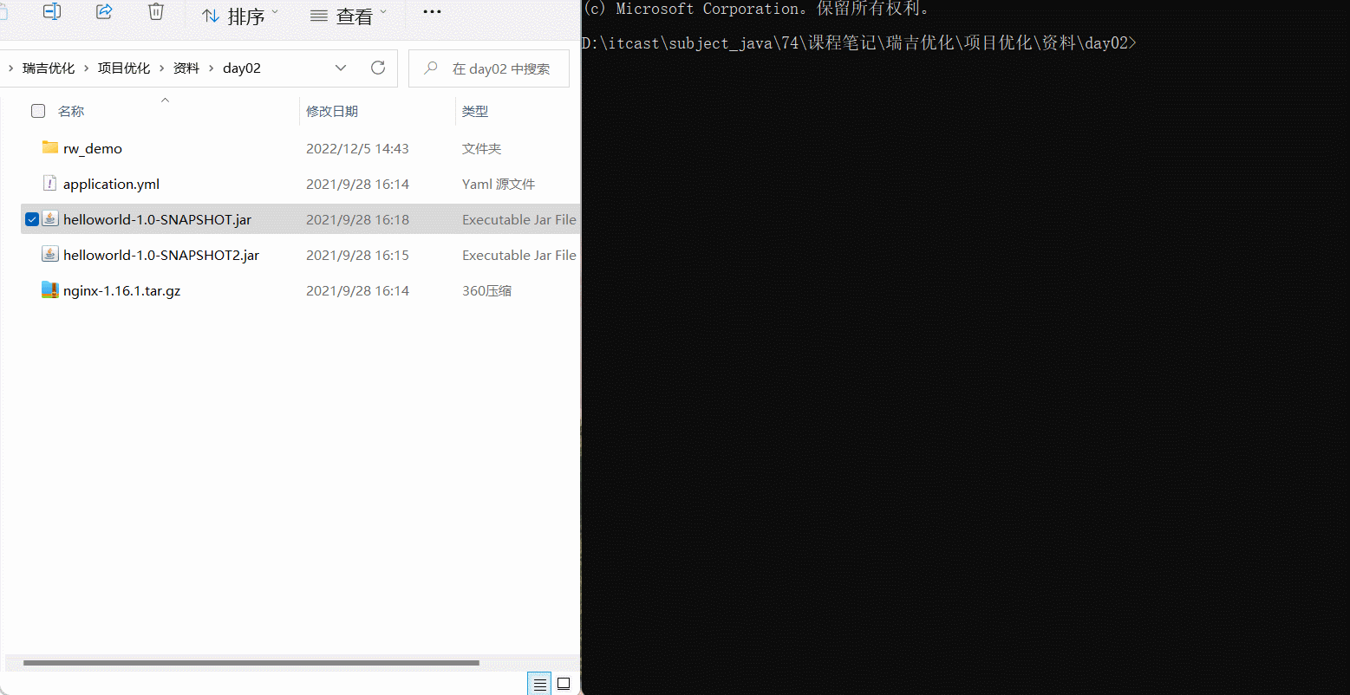Viewport: 1350px width, 695px height.
Task: Open the address bar history dropdown
Action: click(x=341, y=68)
